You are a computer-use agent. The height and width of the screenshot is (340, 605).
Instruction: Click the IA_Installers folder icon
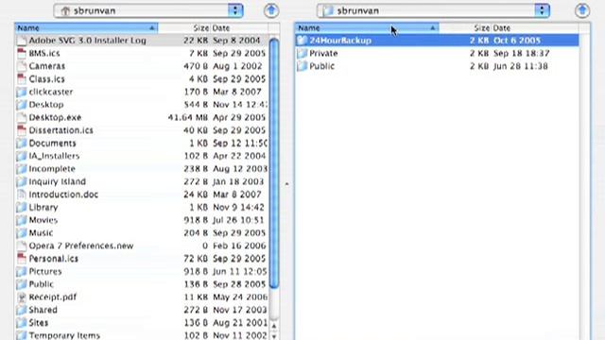point(22,156)
